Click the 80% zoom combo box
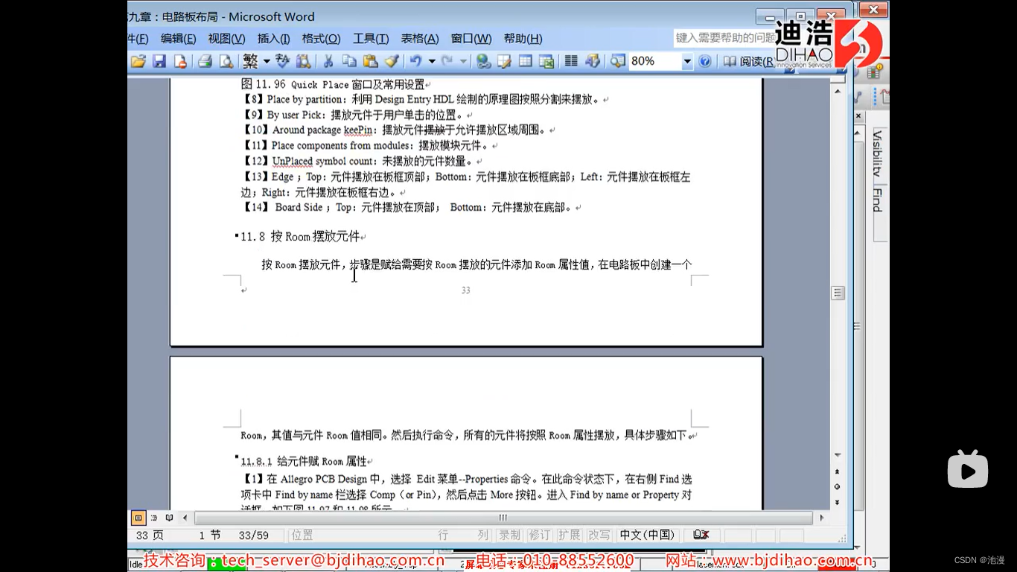The height and width of the screenshot is (572, 1017). tap(661, 61)
